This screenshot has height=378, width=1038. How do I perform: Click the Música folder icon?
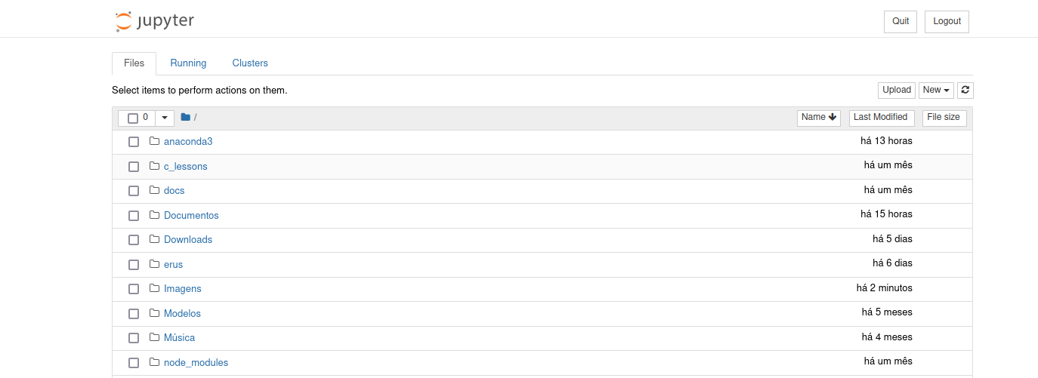coord(155,337)
